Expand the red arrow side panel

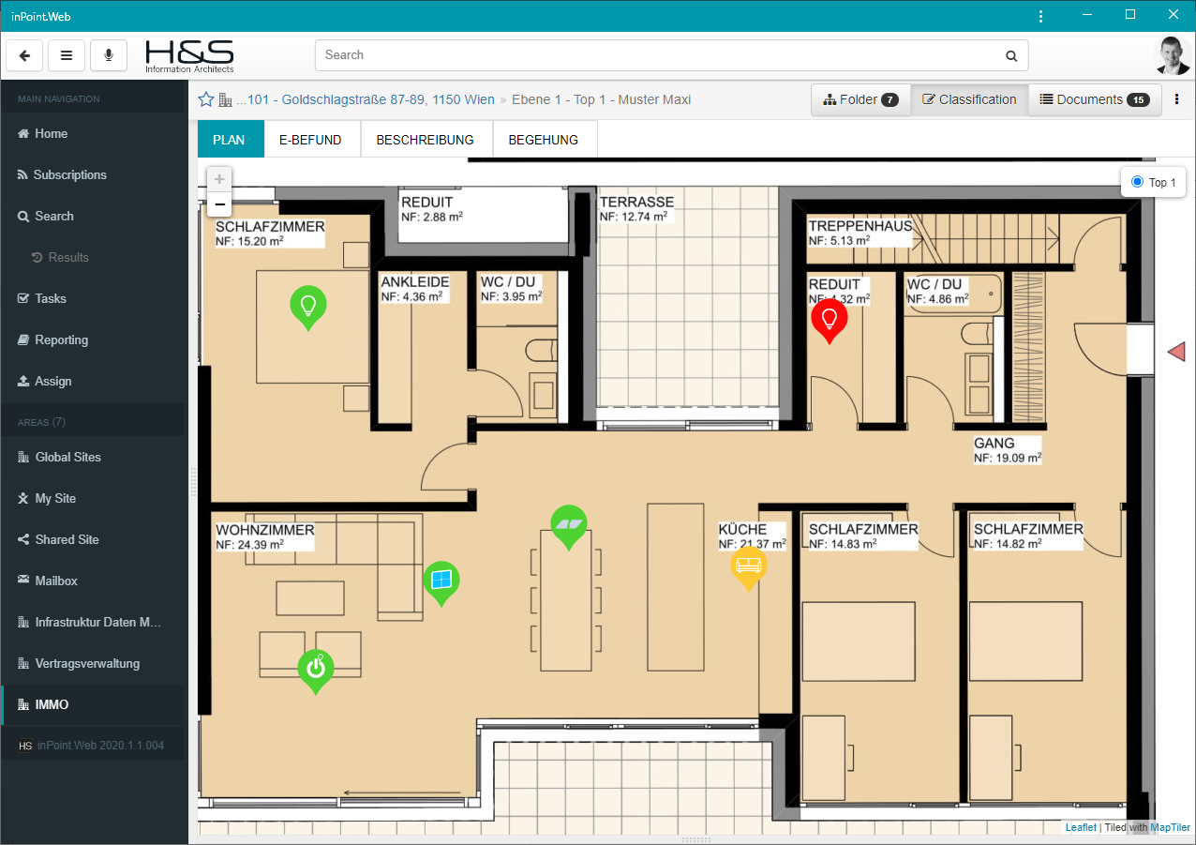click(x=1176, y=352)
